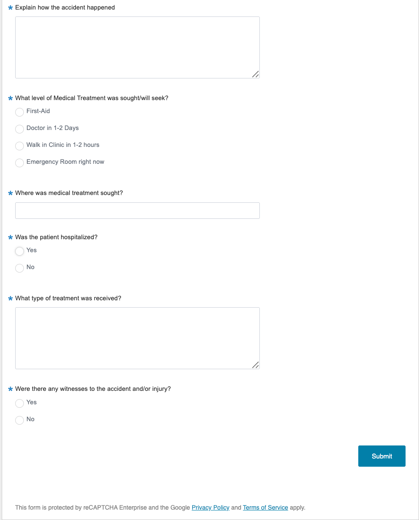Choose Doctor in 1-2 Days option
Viewport: 419px width, 520px height.
20,129
